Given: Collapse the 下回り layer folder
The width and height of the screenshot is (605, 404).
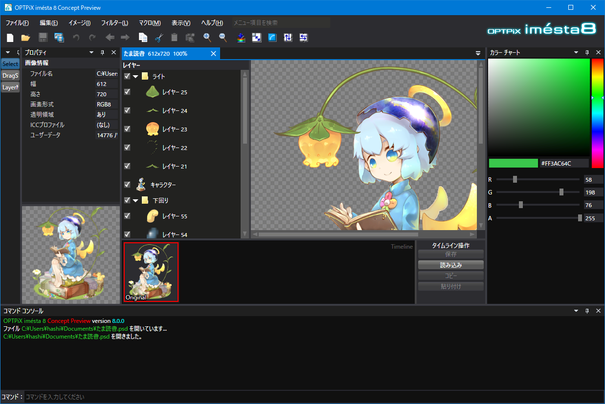Looking at the screenshot, I should 135,201.
